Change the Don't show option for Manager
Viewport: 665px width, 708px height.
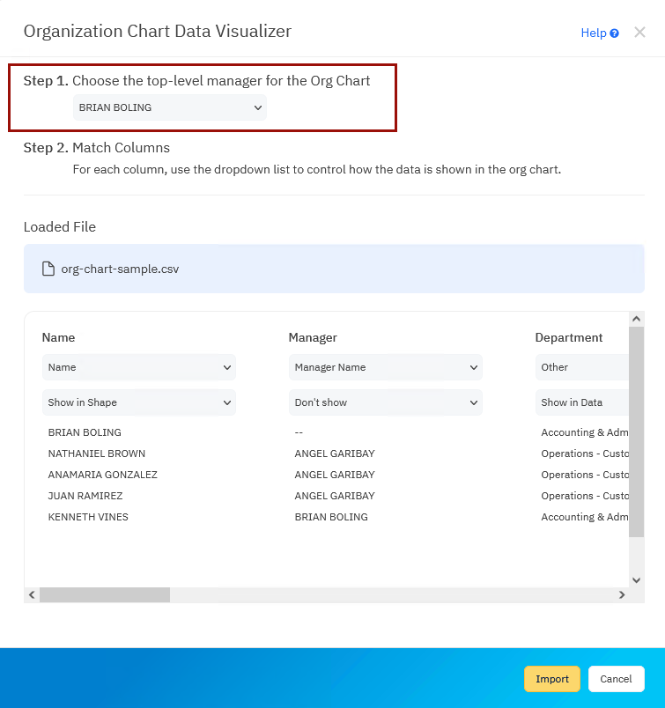(x=385, y=402)
